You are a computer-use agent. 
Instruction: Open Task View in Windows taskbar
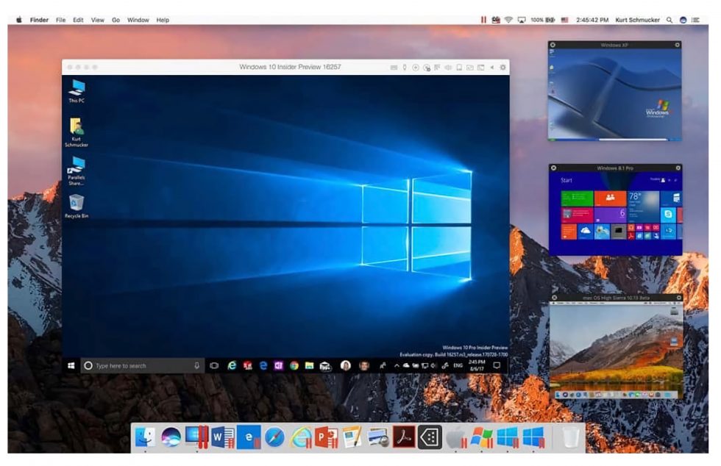tap(214, 366)
